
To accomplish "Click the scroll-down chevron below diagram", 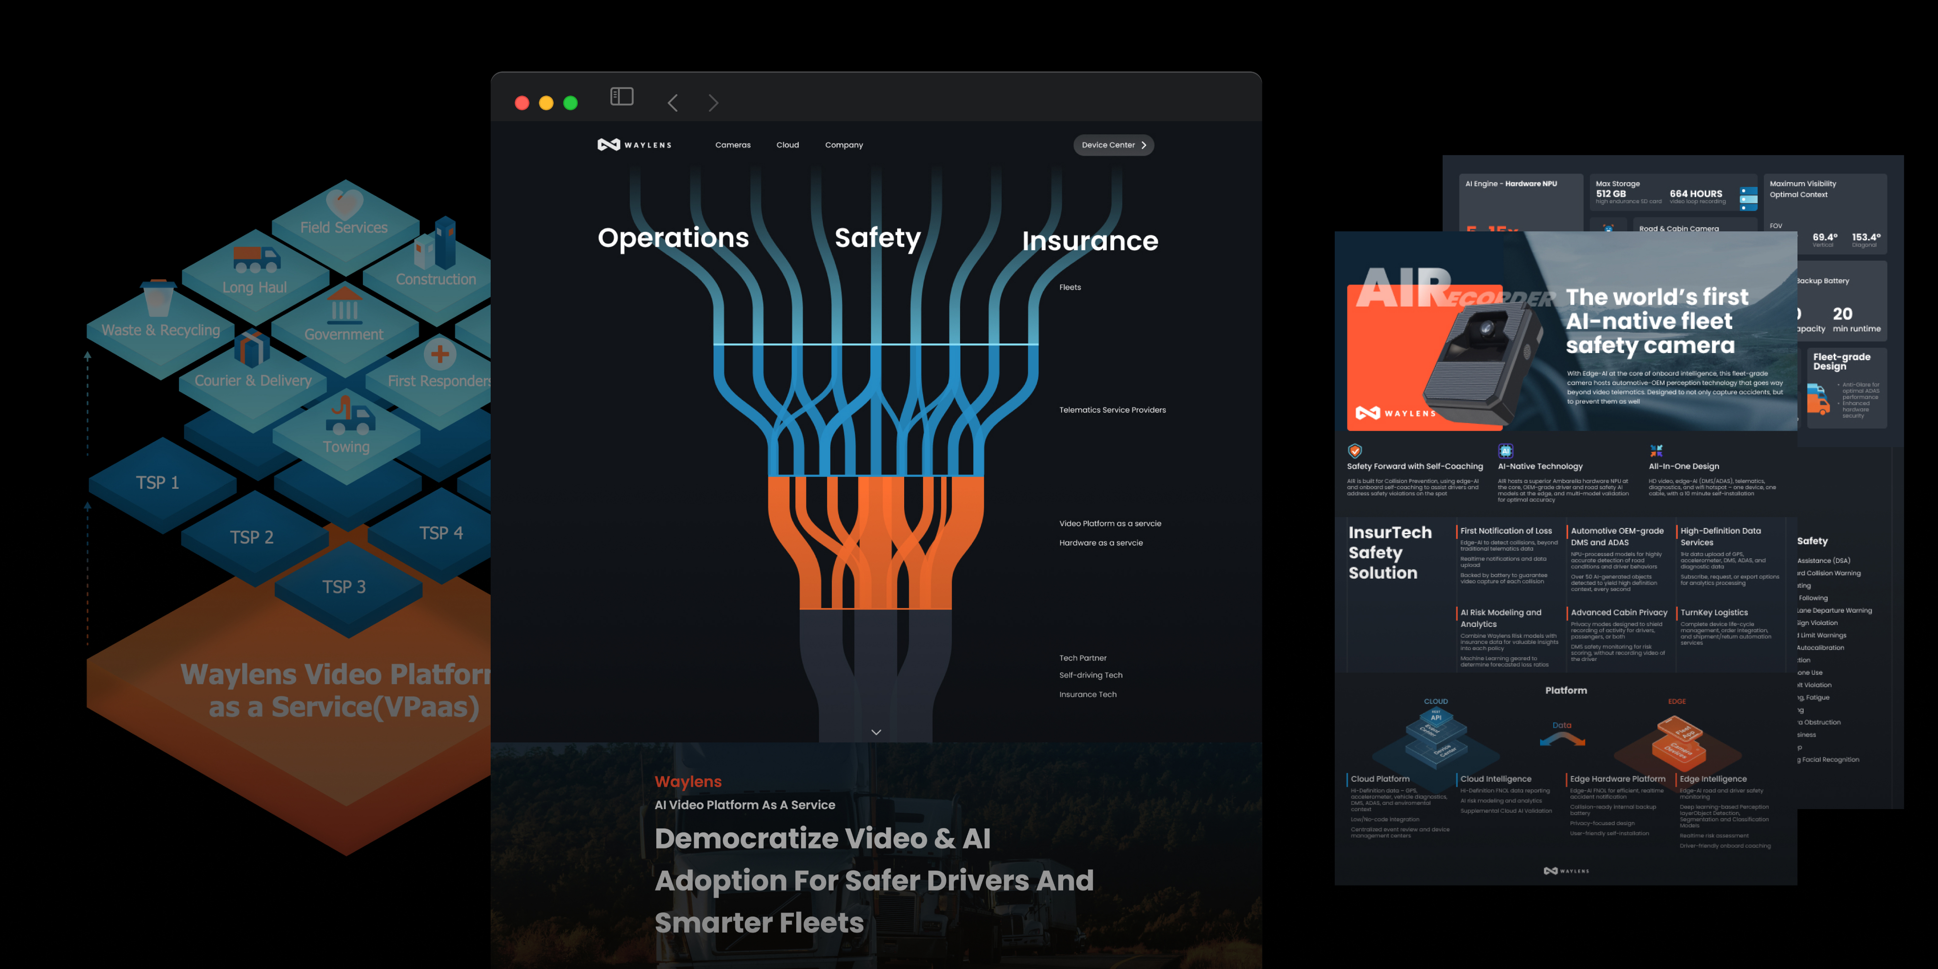I will tap(876, 732).
